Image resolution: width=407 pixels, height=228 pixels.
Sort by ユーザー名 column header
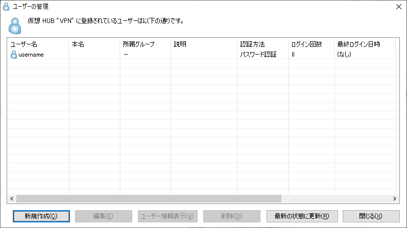[x=38, y=44]
